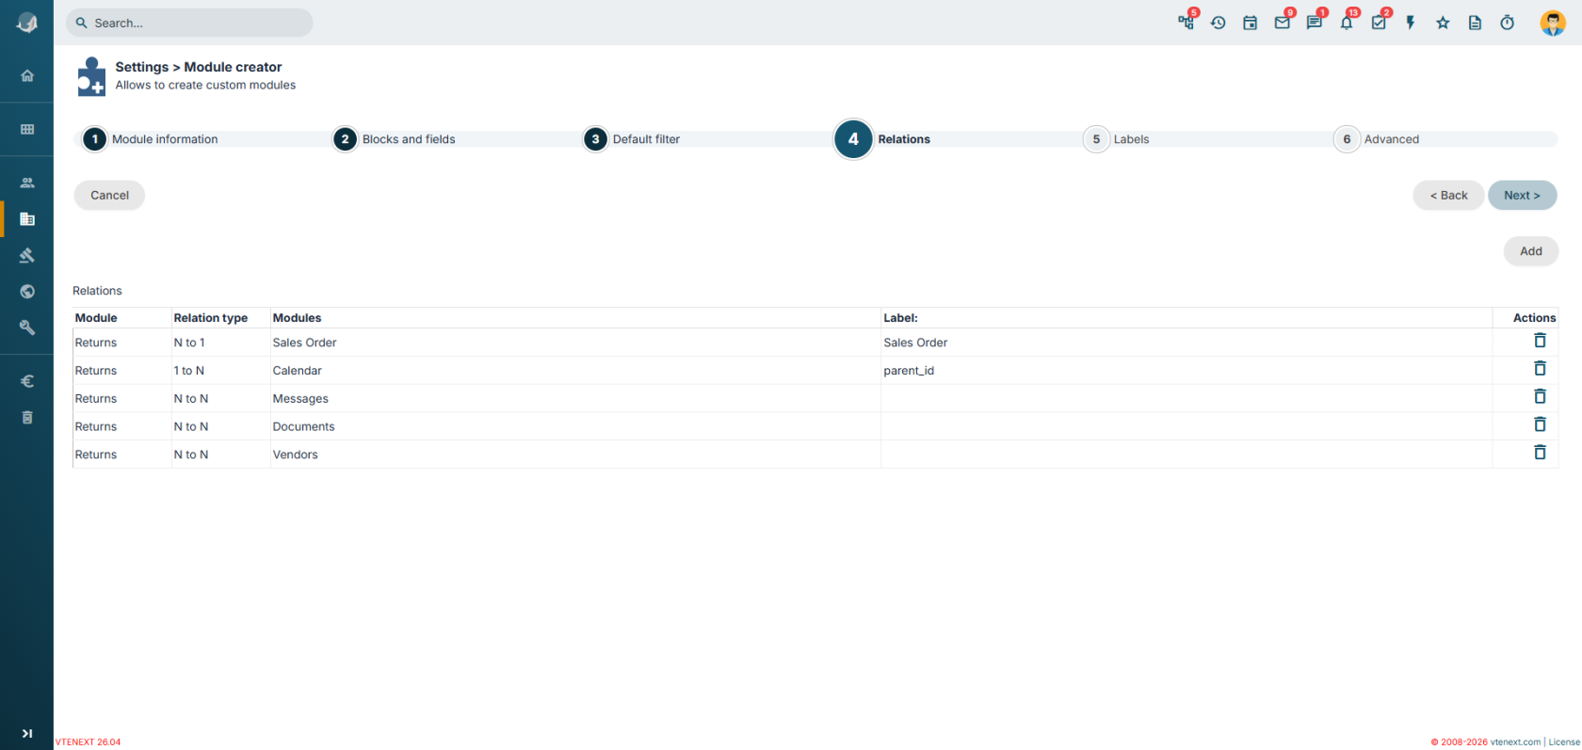Click Add to create a relation
1582x750 pixels.
pos(1531,251)
